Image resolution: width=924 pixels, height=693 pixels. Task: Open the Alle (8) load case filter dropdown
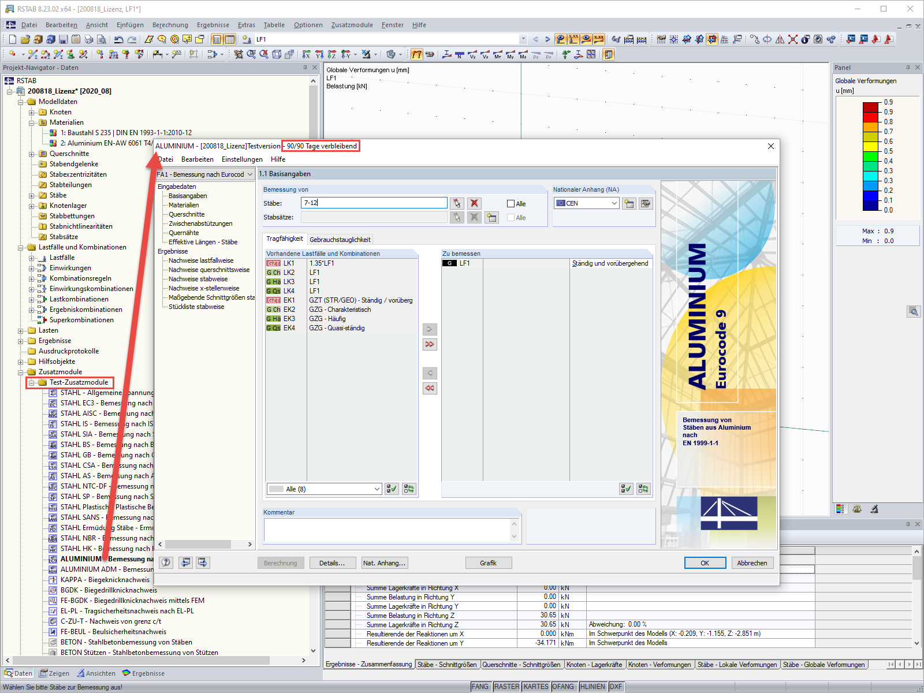[x=377, y=489]
